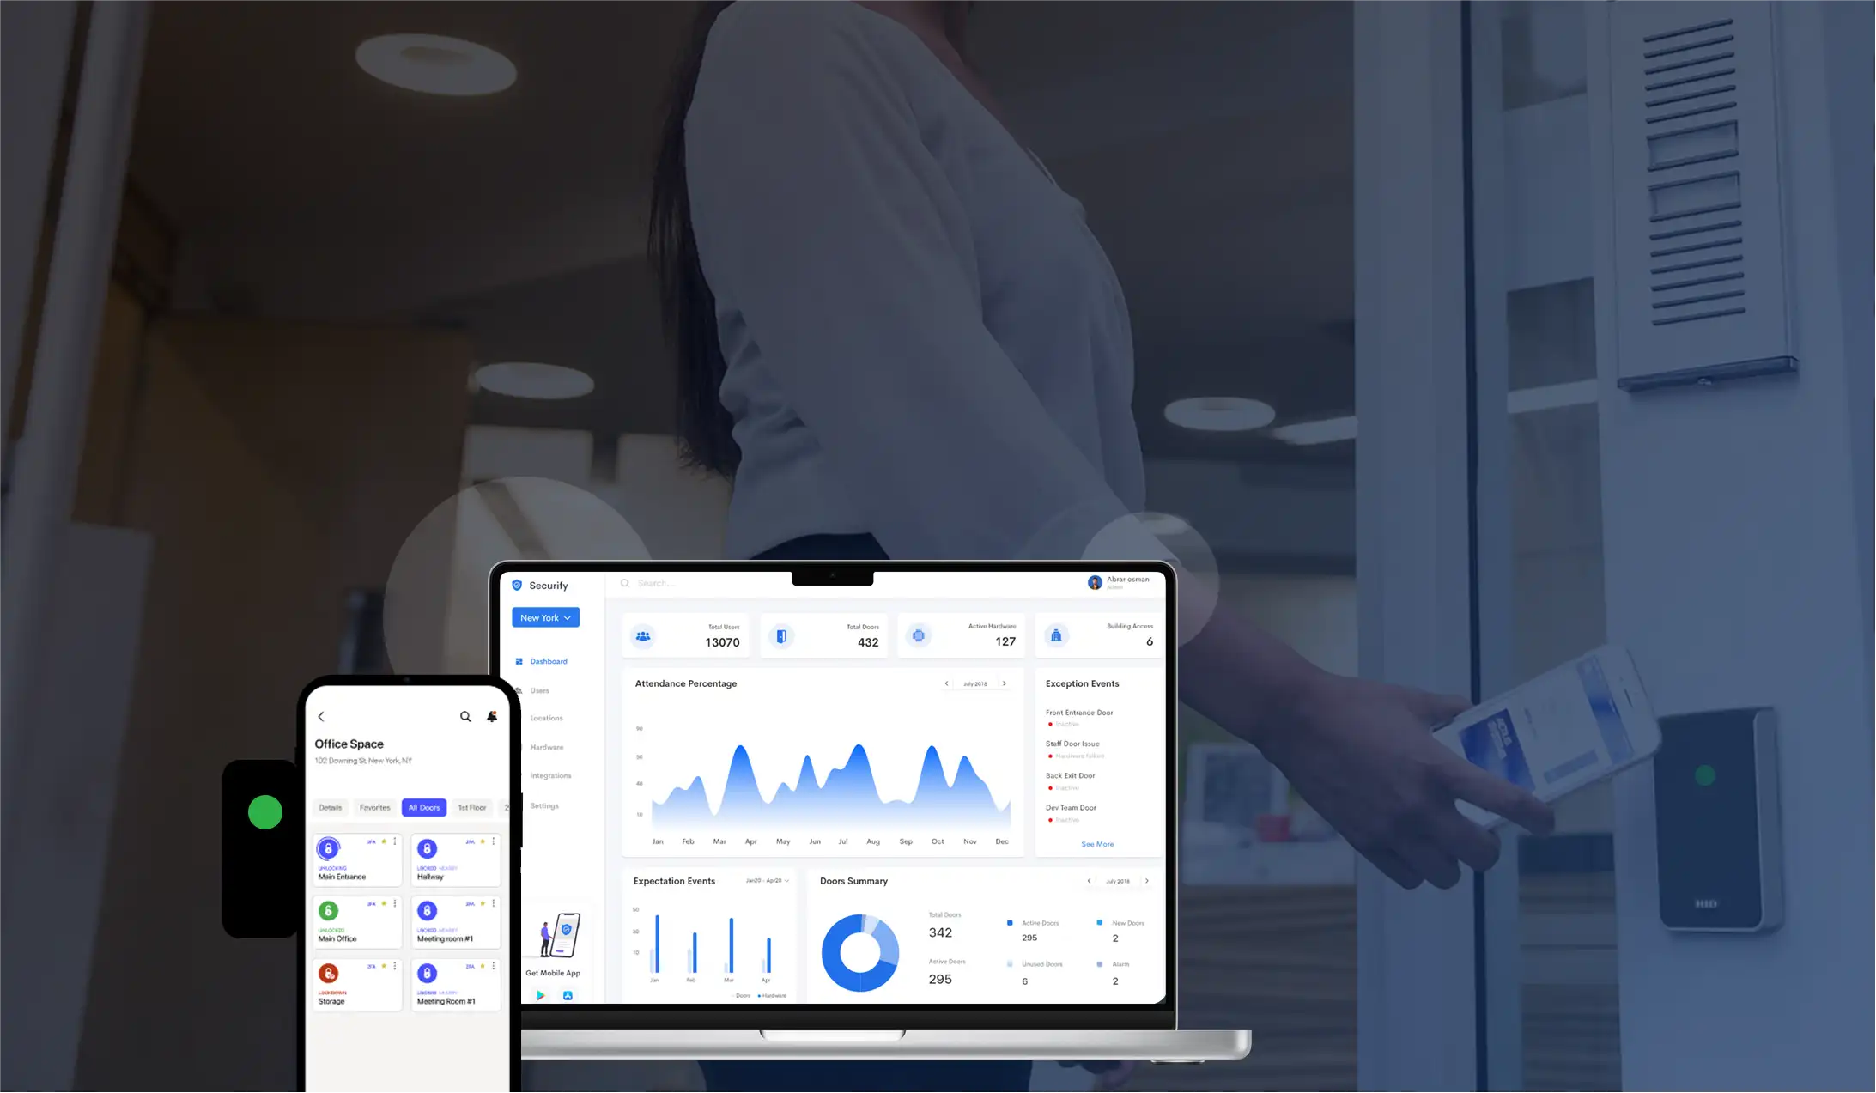1876x1093 pixels.
Task: Toggle the 1st Floor tab on mobile app
Action: (x=471, y=807)
